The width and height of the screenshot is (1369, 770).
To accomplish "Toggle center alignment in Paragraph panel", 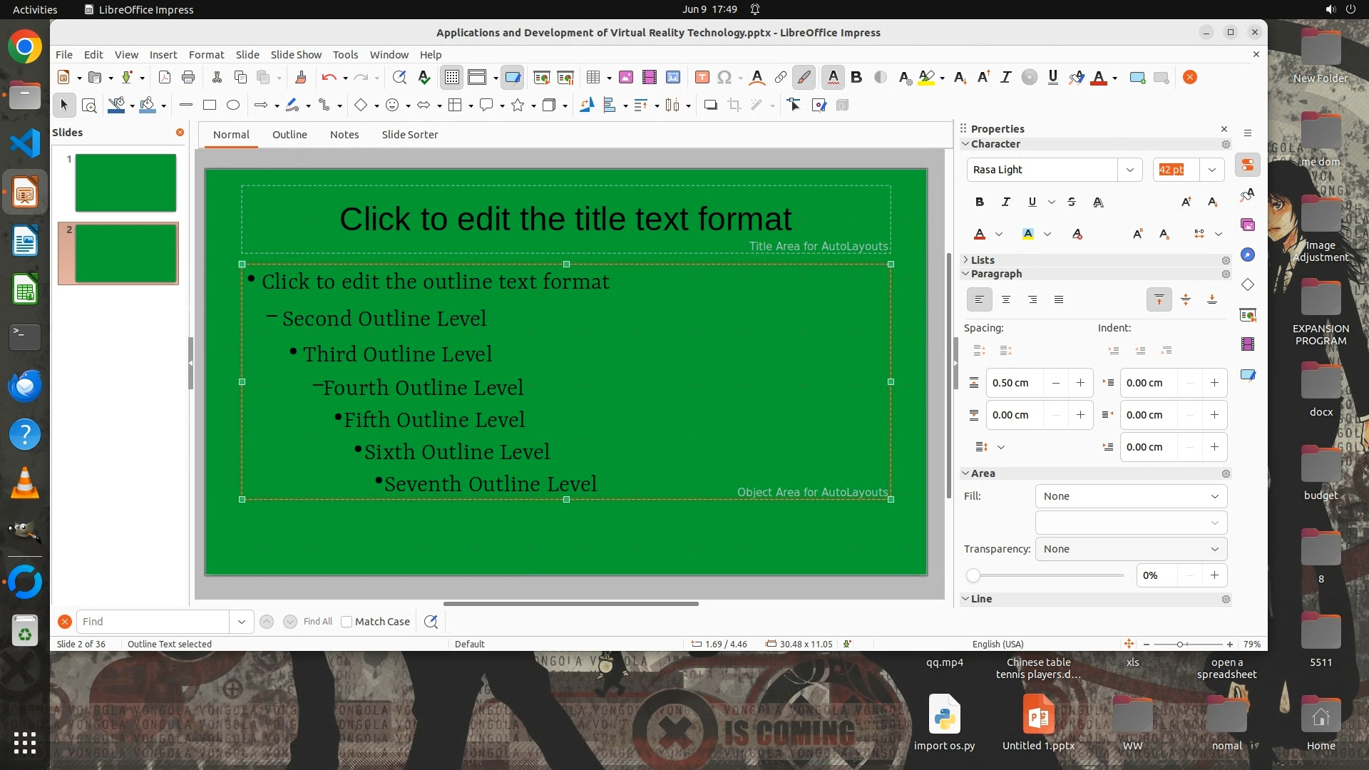I will click(1006, 300).
